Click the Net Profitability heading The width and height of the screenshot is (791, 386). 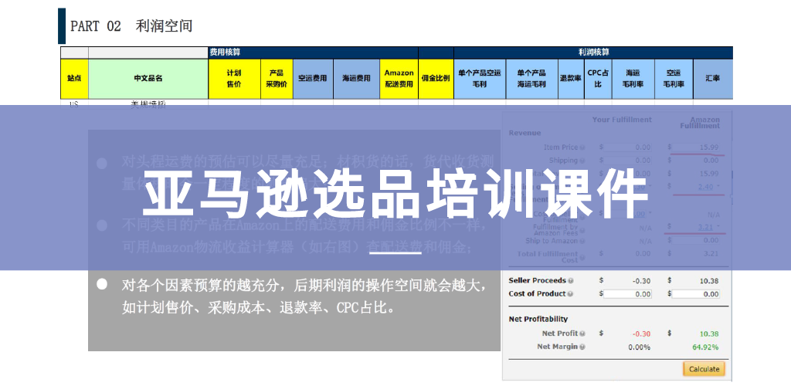pos(538,319)
